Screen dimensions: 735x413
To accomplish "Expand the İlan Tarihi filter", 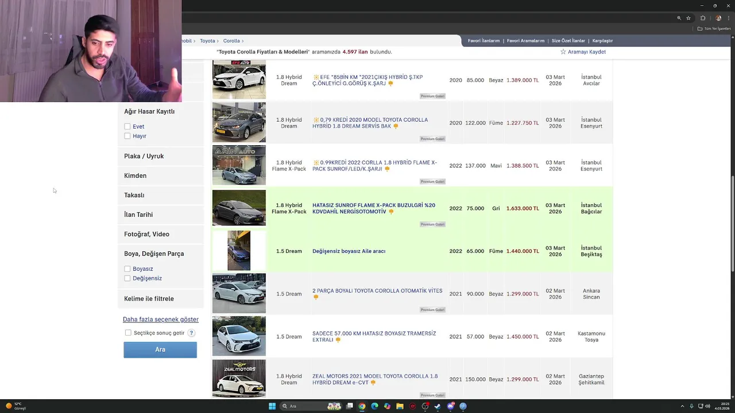I will point(161,215).
